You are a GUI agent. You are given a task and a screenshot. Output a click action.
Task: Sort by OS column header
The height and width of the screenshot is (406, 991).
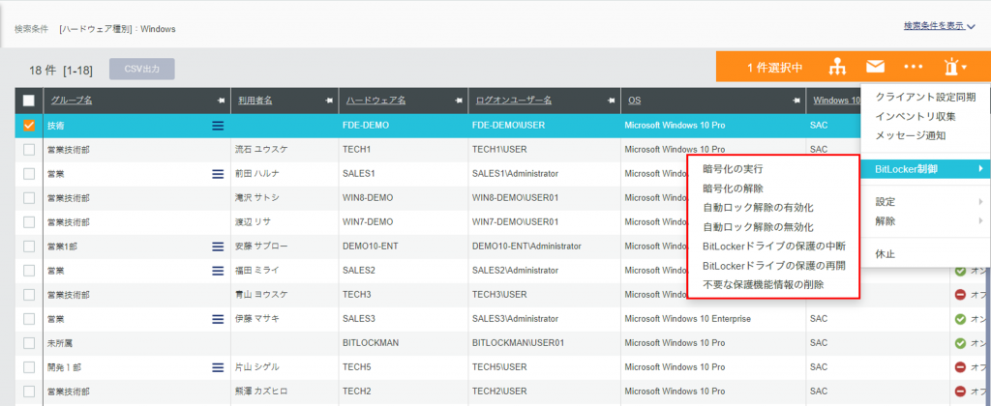(634, 101)
